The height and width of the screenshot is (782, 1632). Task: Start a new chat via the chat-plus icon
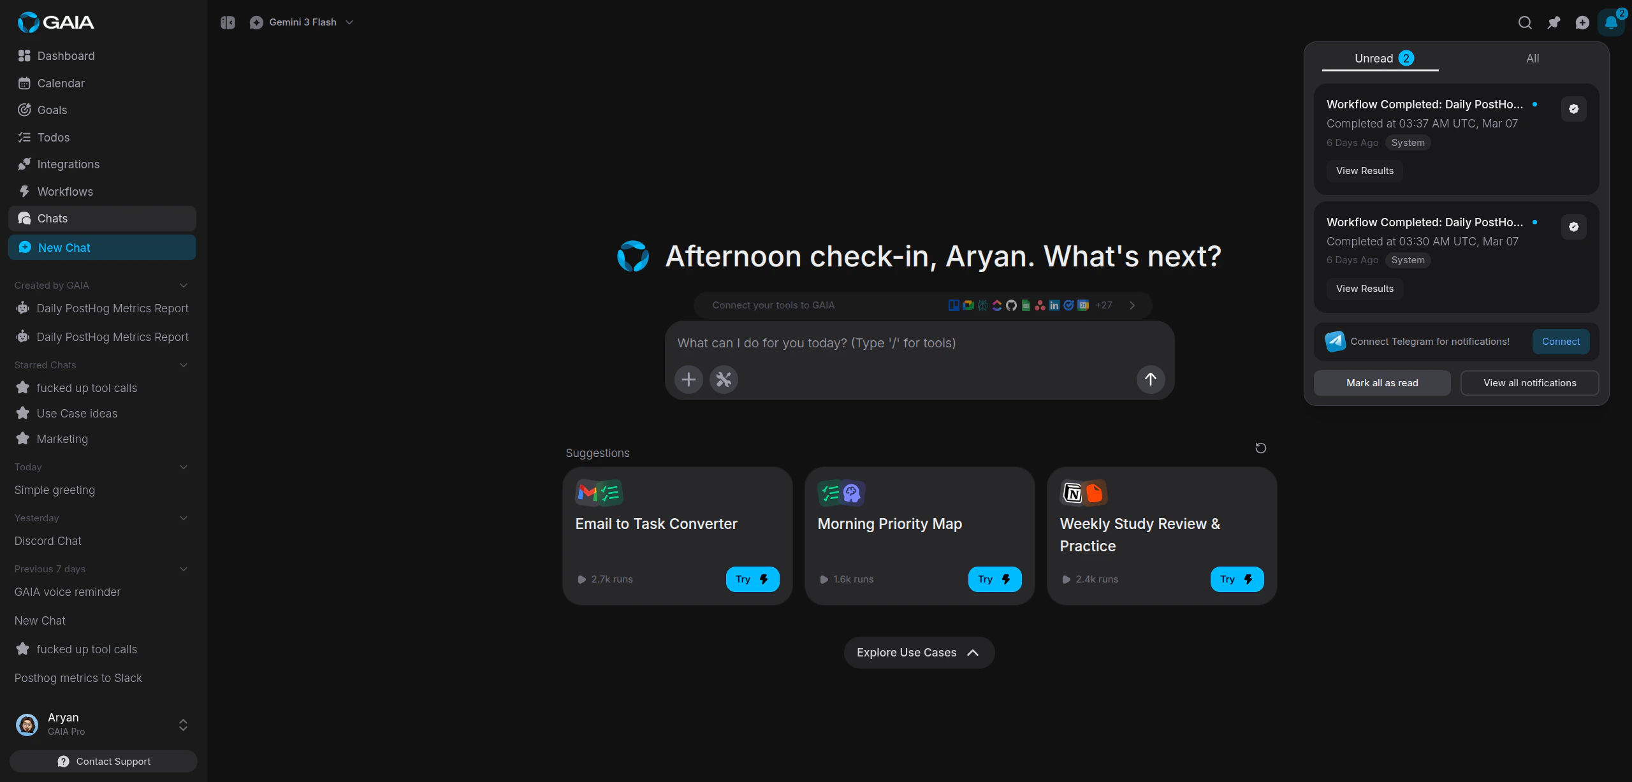click(1583, 22)
